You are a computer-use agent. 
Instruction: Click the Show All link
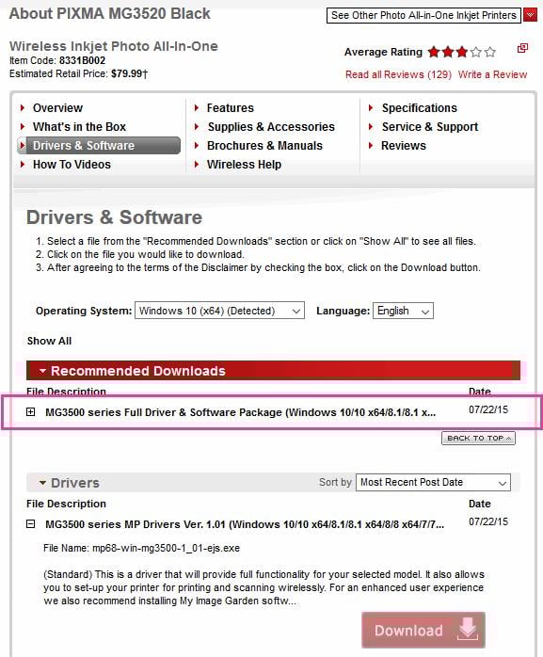pos(50,341)
